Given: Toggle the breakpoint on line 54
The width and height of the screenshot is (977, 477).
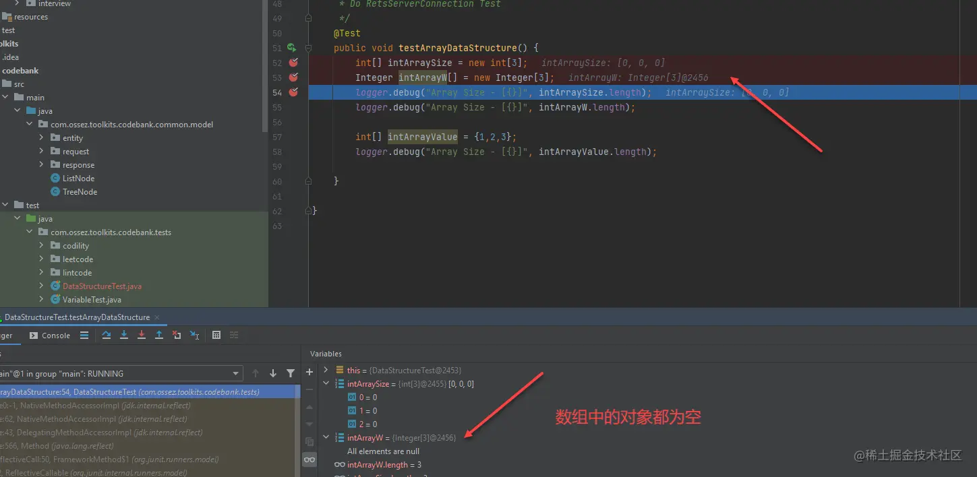Looking at the screenshot, I should pos(293,92).
